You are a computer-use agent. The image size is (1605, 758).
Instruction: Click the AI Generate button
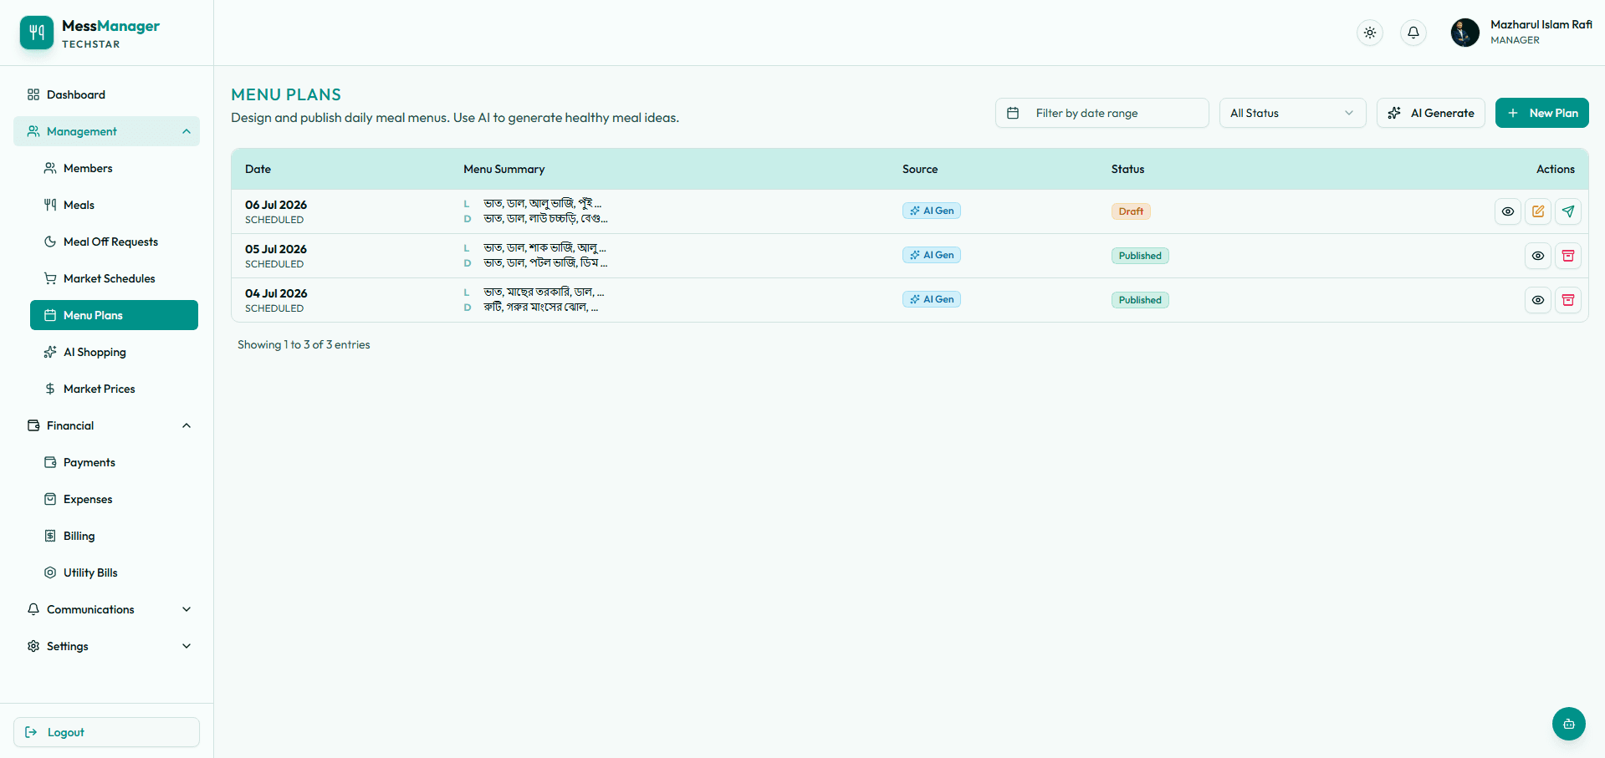(x=1430, y=113)
